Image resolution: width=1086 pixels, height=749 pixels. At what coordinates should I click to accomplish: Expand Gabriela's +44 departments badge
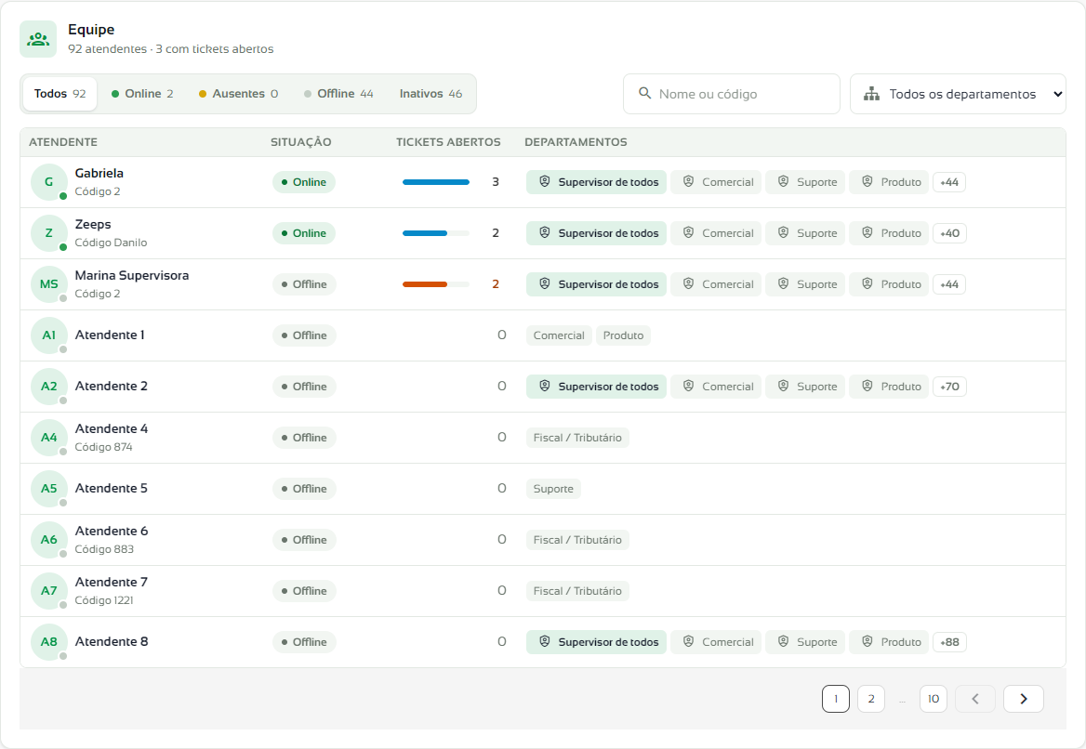tap(949, 182)
